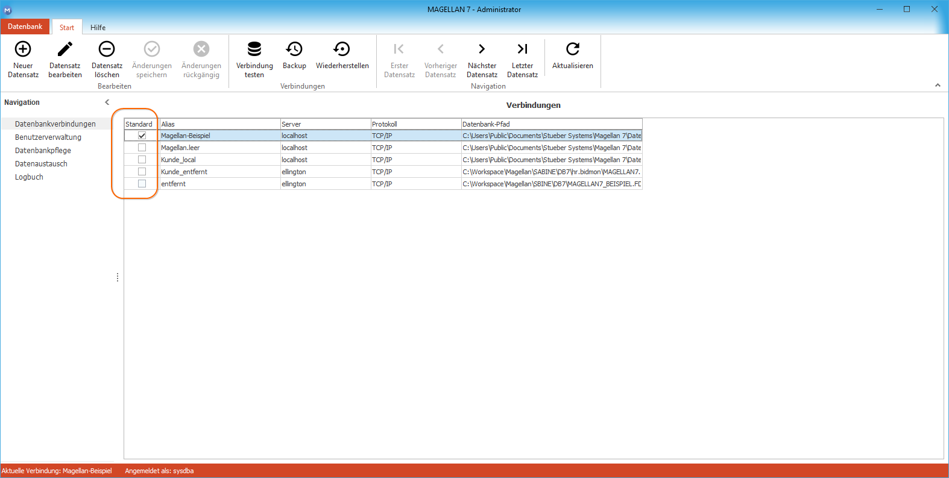Uncheck Standard for Magellan-Beispiel

point(142,136)
